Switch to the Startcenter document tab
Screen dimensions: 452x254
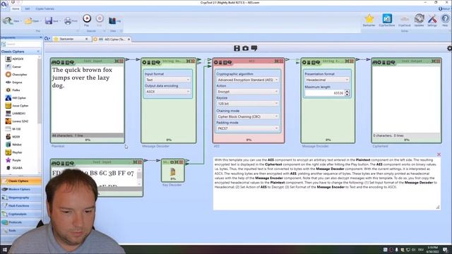pyautogui.click(x=66, y=39)
